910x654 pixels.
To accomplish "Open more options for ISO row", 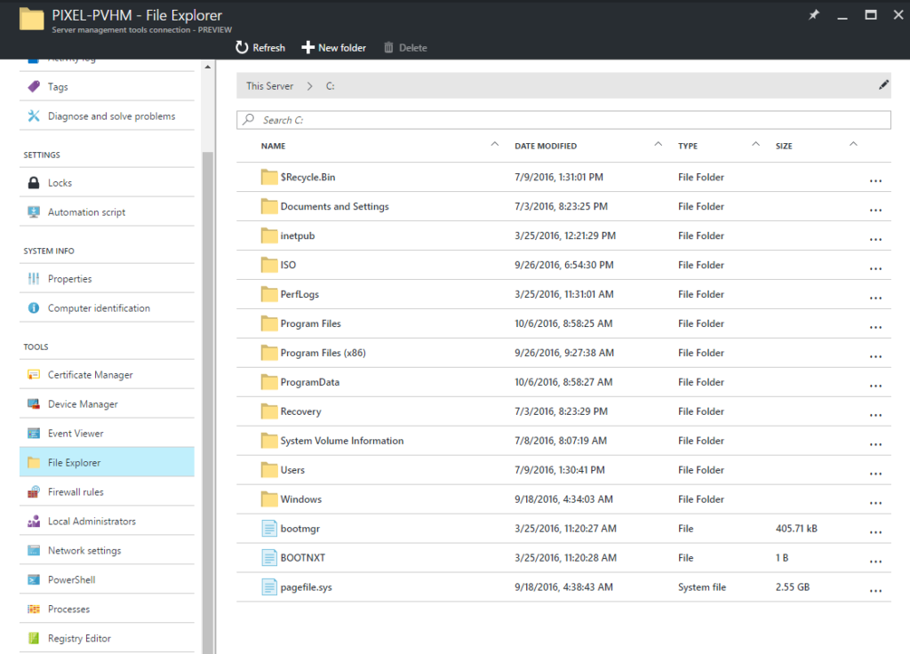I will click(x=875, y=268).
